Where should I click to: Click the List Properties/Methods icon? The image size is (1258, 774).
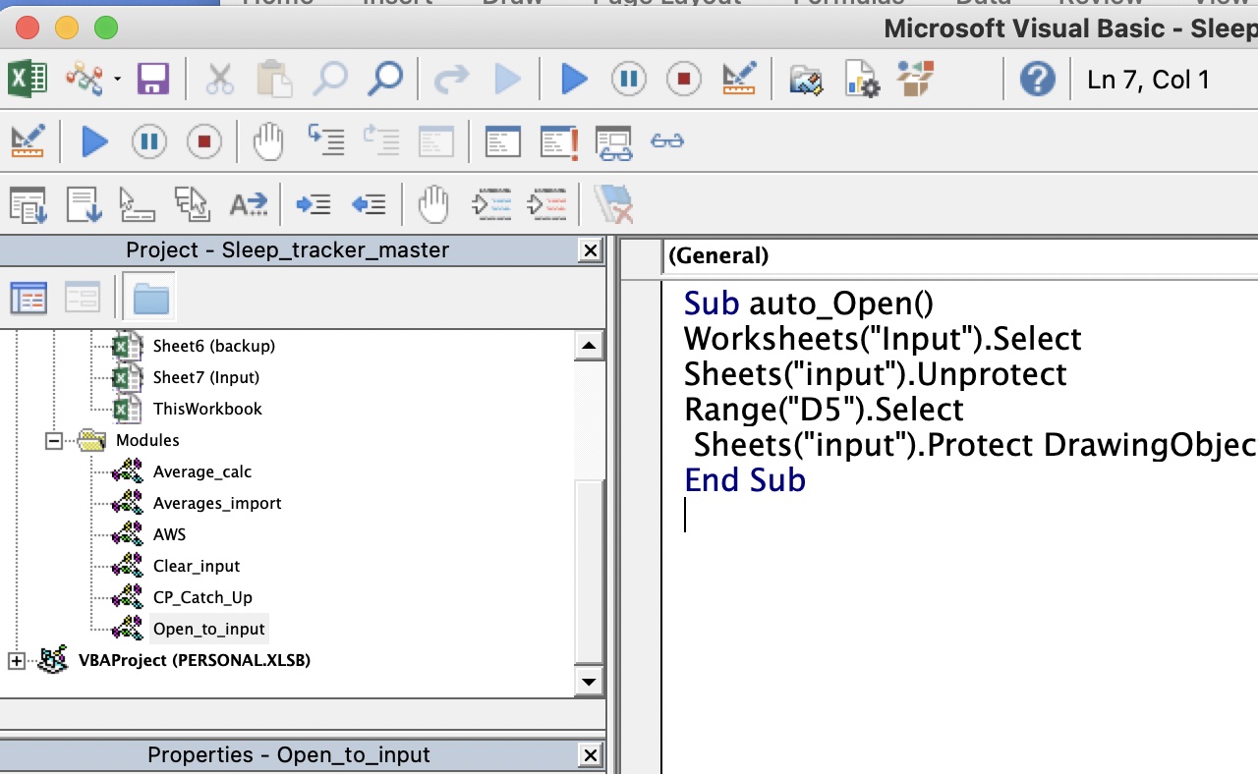[x=28, y=204]
